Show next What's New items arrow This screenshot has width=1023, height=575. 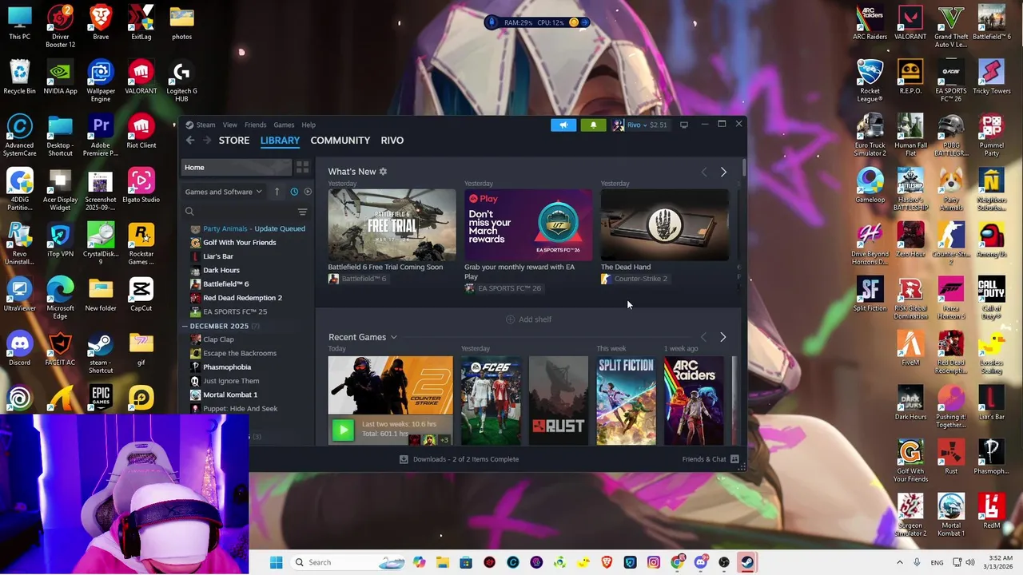723,172
